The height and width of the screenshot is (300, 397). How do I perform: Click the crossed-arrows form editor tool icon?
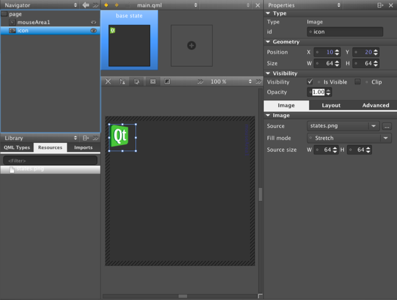point(108,81)
